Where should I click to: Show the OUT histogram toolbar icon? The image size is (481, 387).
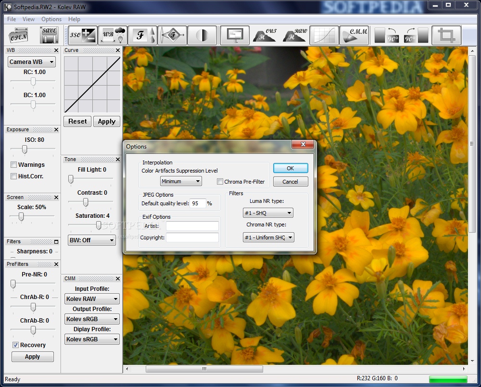(265, 35)
